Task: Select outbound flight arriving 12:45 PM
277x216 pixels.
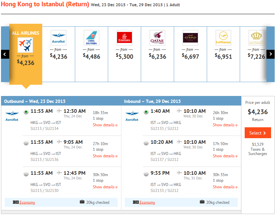Action: (x=26, y=174)
